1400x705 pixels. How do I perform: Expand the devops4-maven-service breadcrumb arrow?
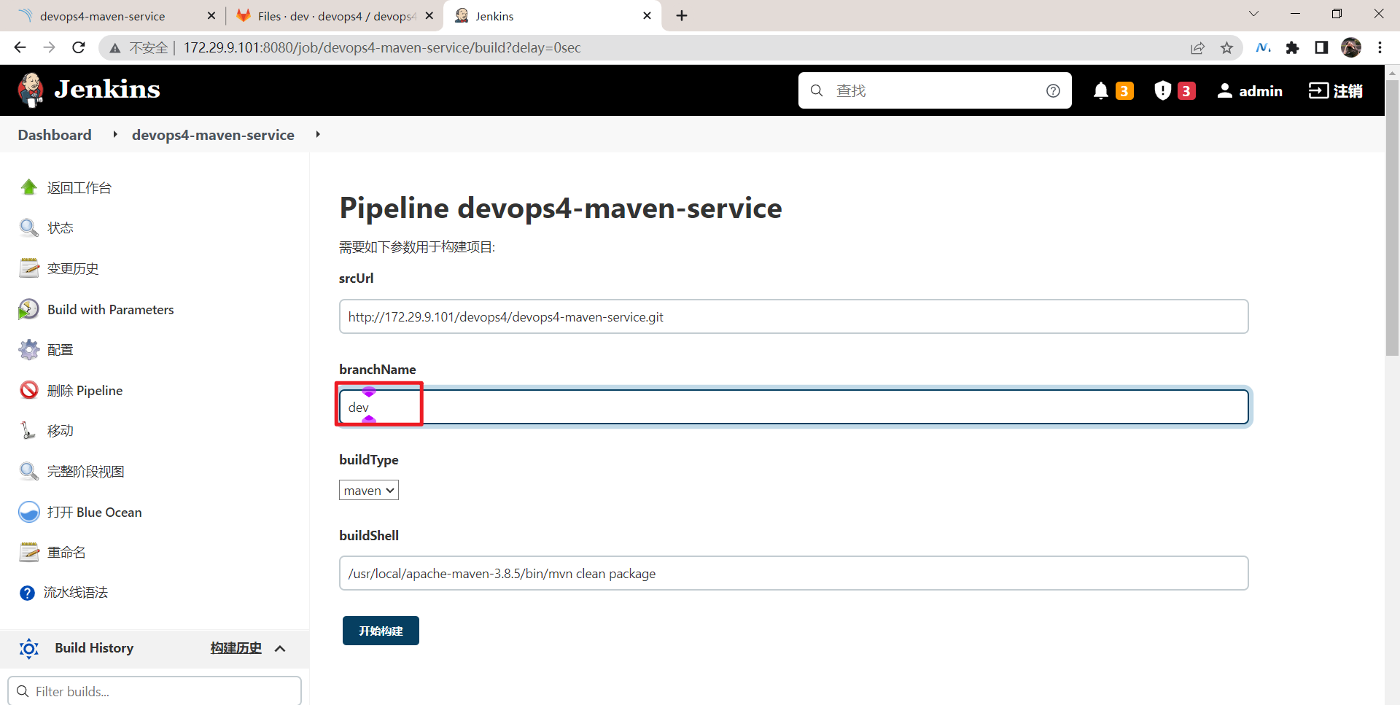pos(318,135)
